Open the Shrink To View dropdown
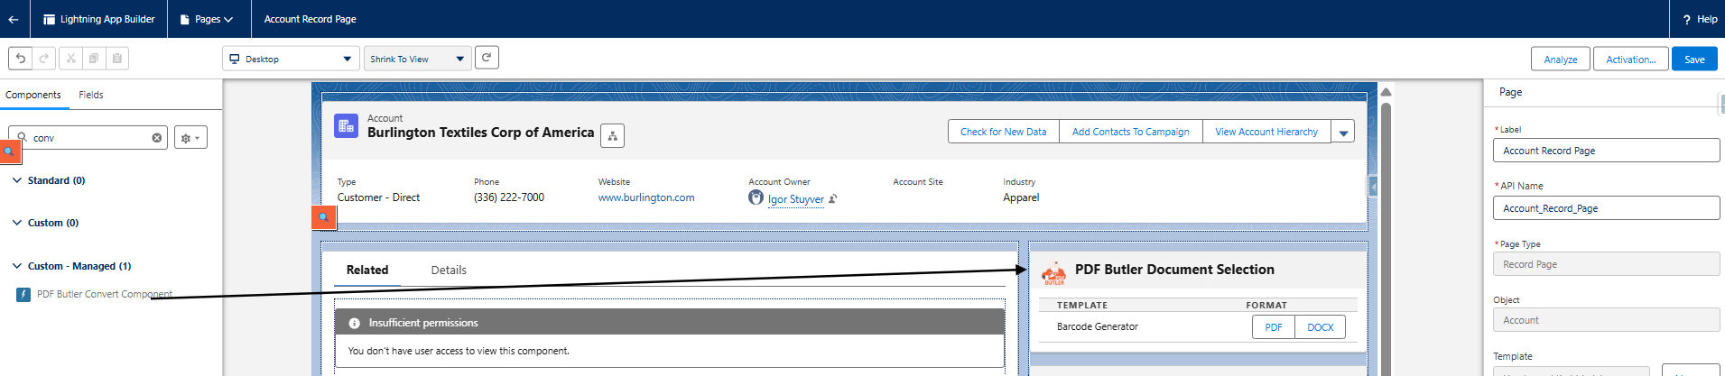The width and height of the screenshot is (1725, 376). pos(418,59)
